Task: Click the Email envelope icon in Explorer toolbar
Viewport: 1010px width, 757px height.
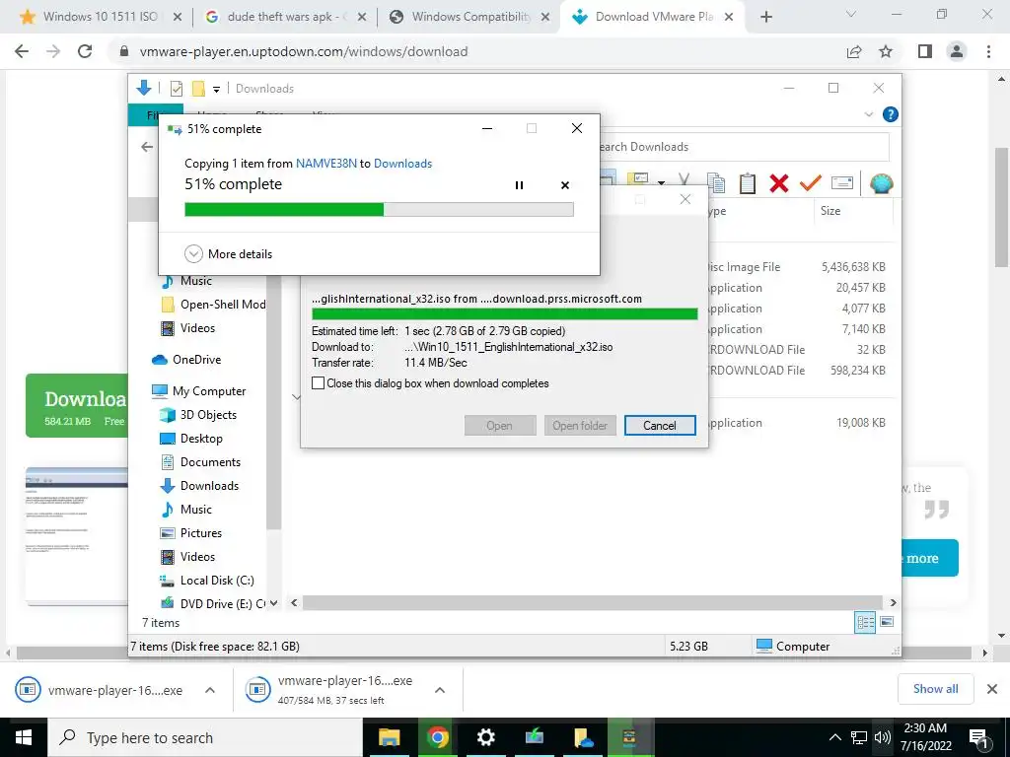Action: pos(842,183)
